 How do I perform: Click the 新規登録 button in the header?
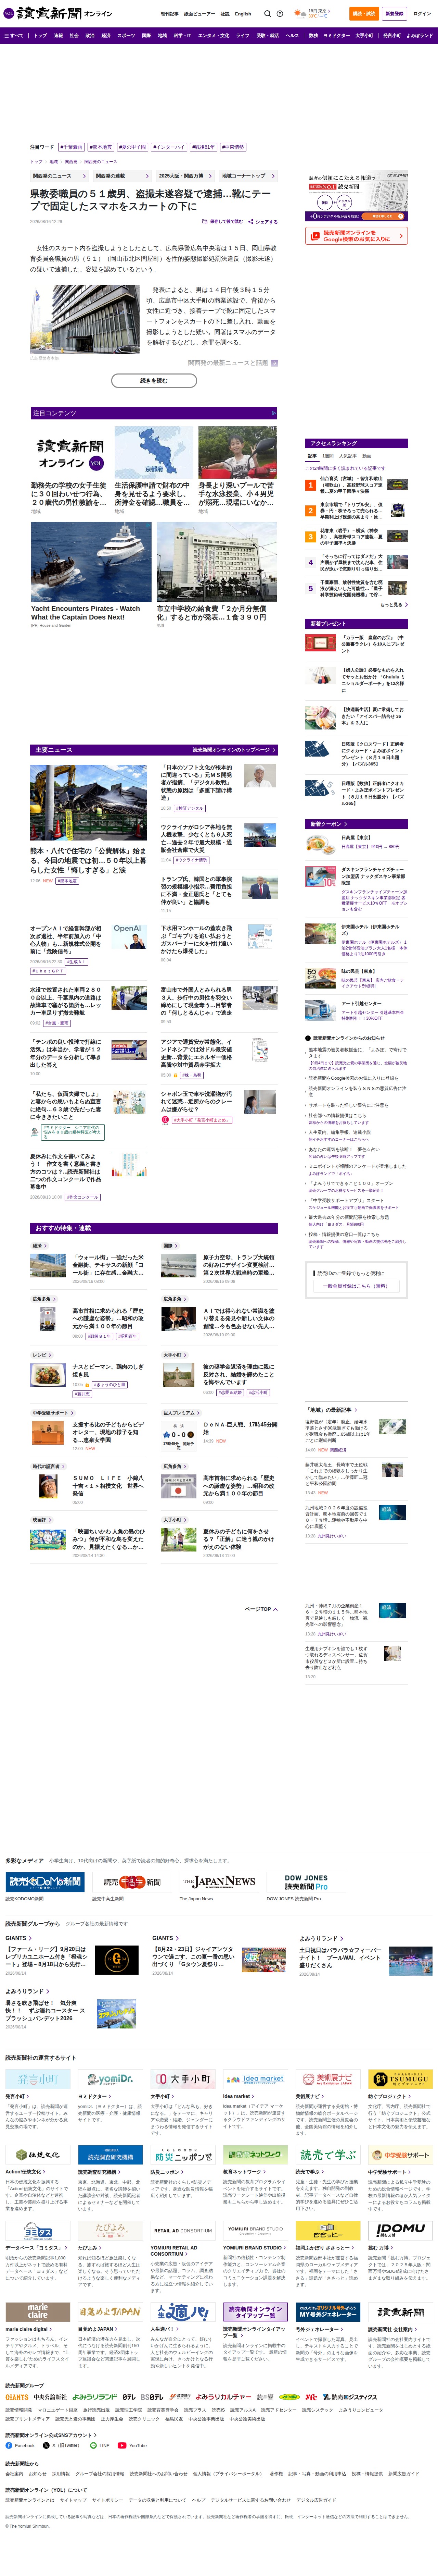click(x=394, y=14)
